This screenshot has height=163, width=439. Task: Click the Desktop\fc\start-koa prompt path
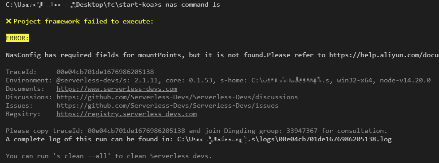[115, 5]
